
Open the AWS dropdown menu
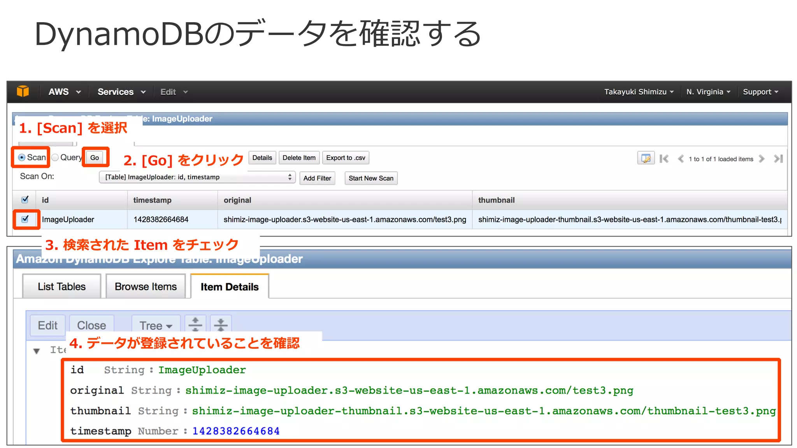[x=65, y=92]
